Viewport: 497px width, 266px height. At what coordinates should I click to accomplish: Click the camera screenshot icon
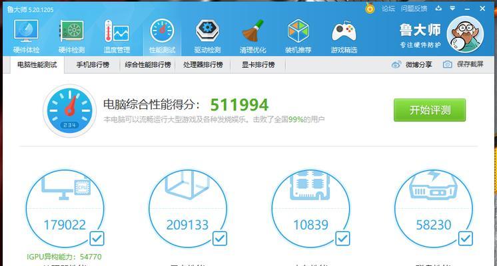447,65
